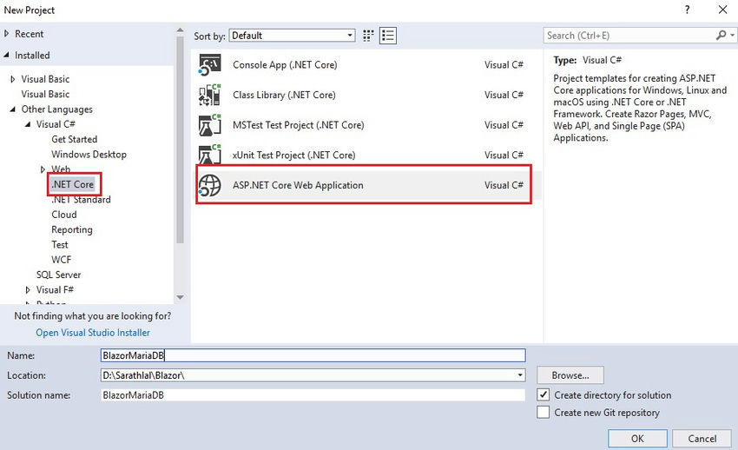Switch to medium icons list view

[x=388, y=36]
